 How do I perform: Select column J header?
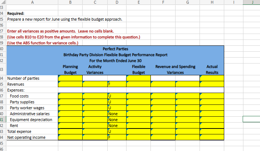click(x=252, y=2)
